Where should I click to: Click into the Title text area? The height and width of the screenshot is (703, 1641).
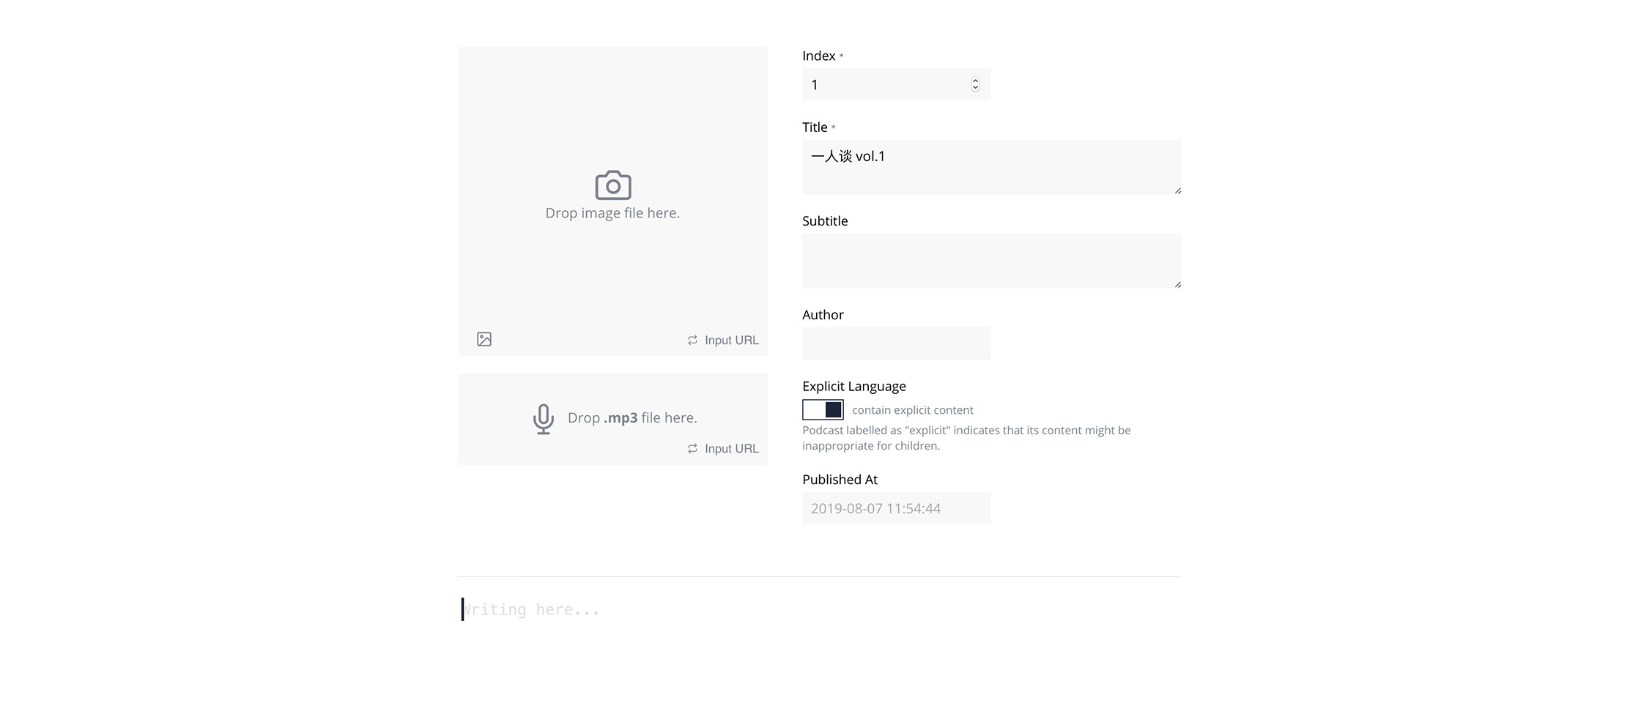coord(991,167)
